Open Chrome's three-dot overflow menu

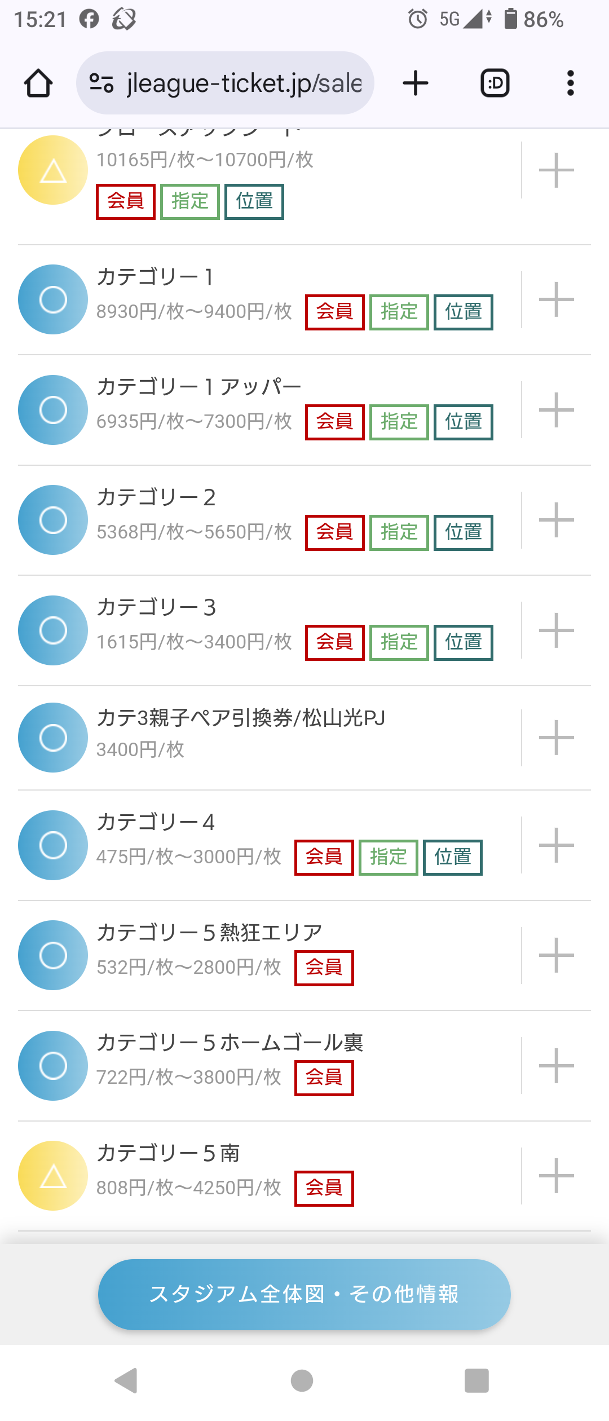[571, 83]
